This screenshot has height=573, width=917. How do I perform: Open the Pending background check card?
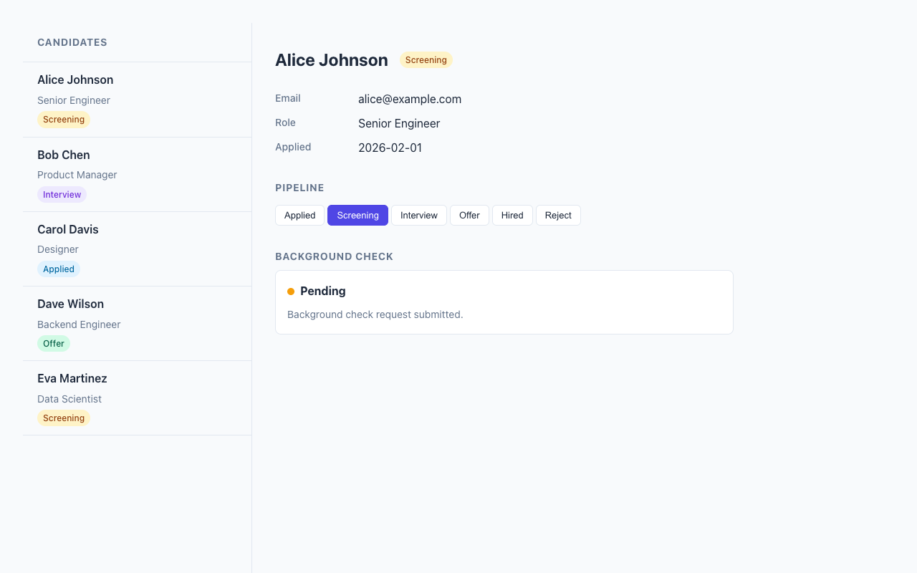tap(504, 302)
